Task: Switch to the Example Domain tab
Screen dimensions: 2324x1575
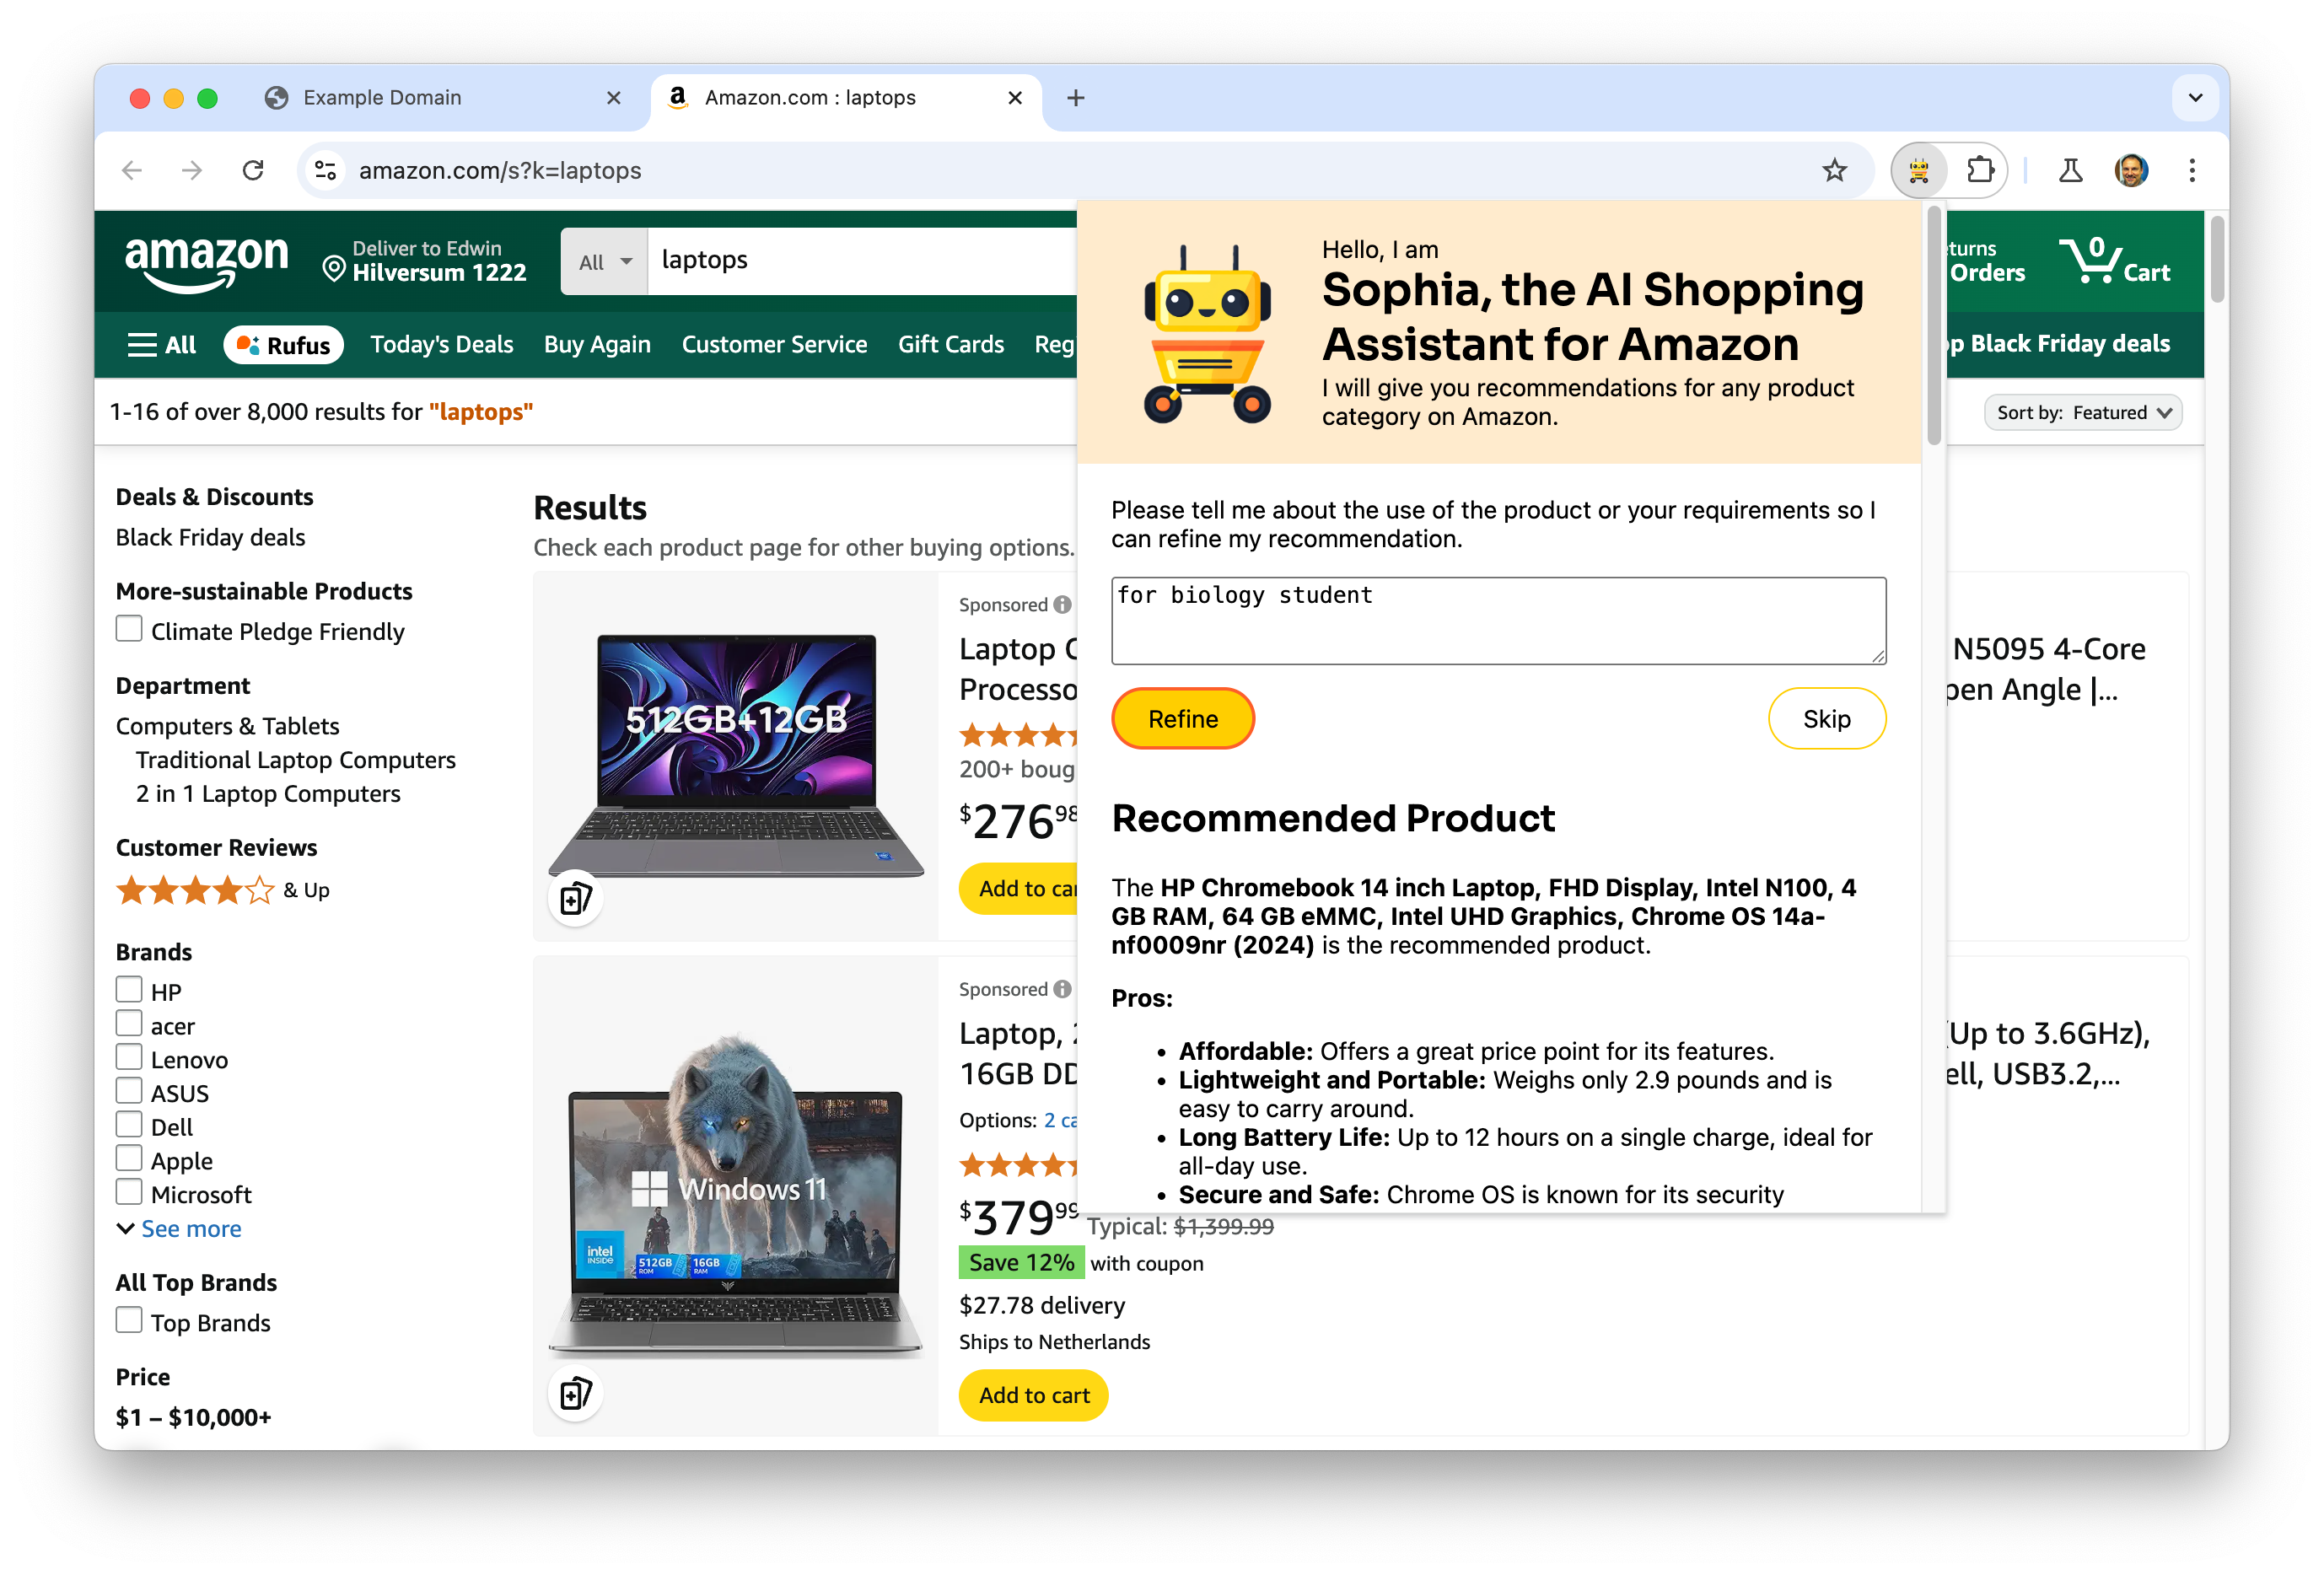Action: pyautogui.click(x=382, y=98)
